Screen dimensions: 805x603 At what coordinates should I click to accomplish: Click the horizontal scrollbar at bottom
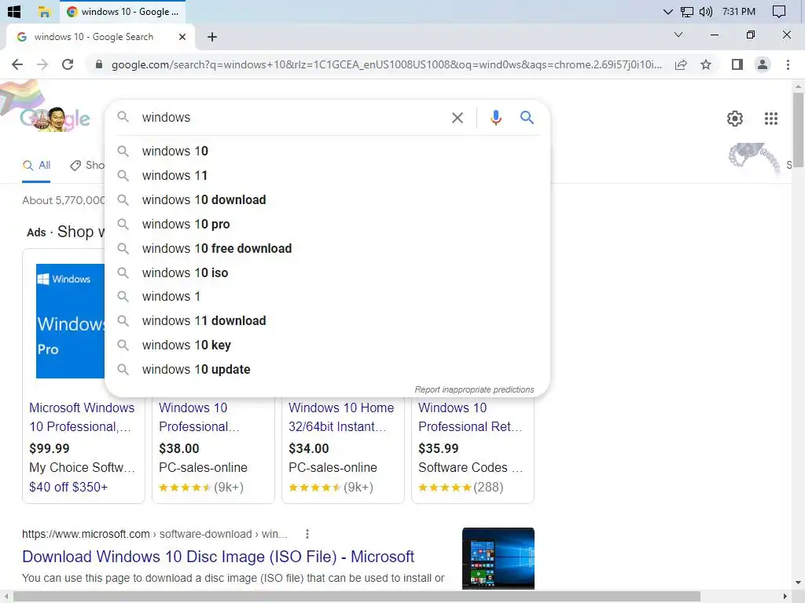point(357,597)
